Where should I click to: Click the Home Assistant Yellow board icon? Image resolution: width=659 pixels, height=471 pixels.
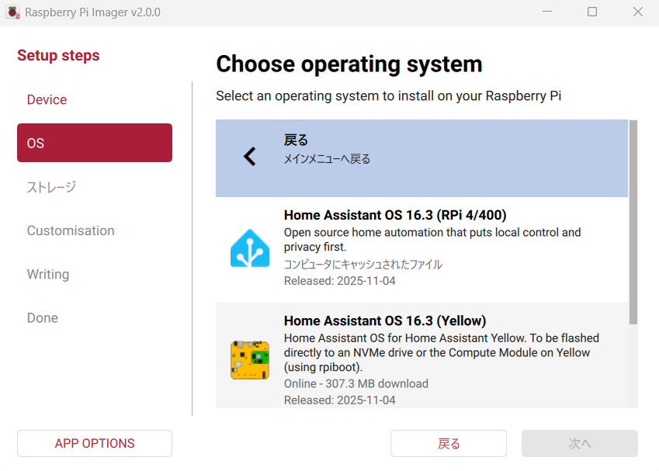[250, 360]
